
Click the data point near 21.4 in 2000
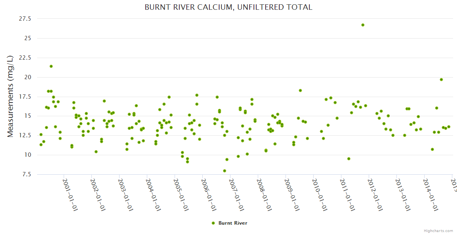point(51,66)
